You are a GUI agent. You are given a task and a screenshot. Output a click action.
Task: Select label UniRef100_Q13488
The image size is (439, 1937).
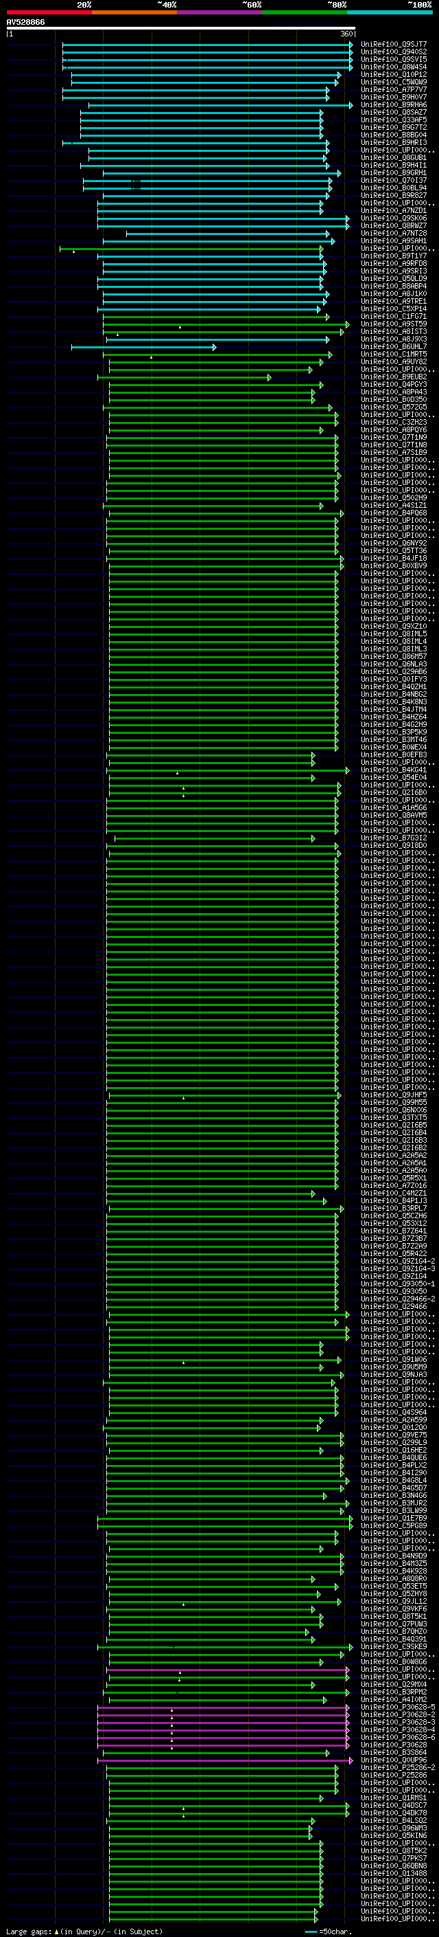[394, 1873]
